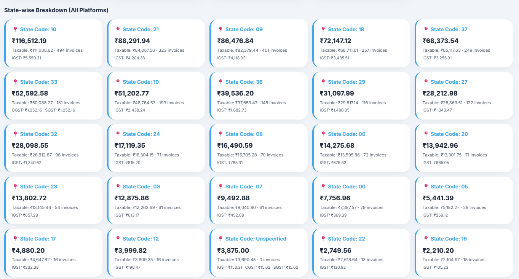The image size is (519, 279).
Task: Click the ₹13,942.96 total amount
Action: [440, 145]
